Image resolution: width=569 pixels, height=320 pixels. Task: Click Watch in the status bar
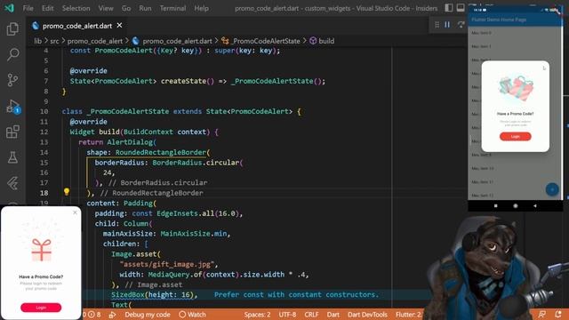(x=192, y=315)
